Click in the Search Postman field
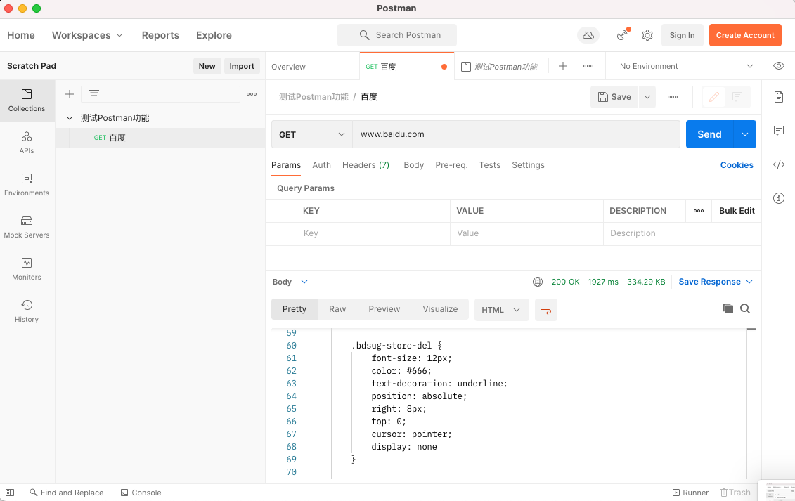The image size is (795, 501). pyautogui.click(x=397, y=35)
